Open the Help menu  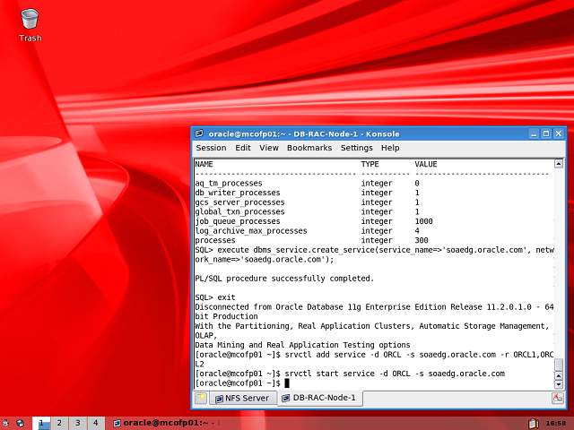390,148
